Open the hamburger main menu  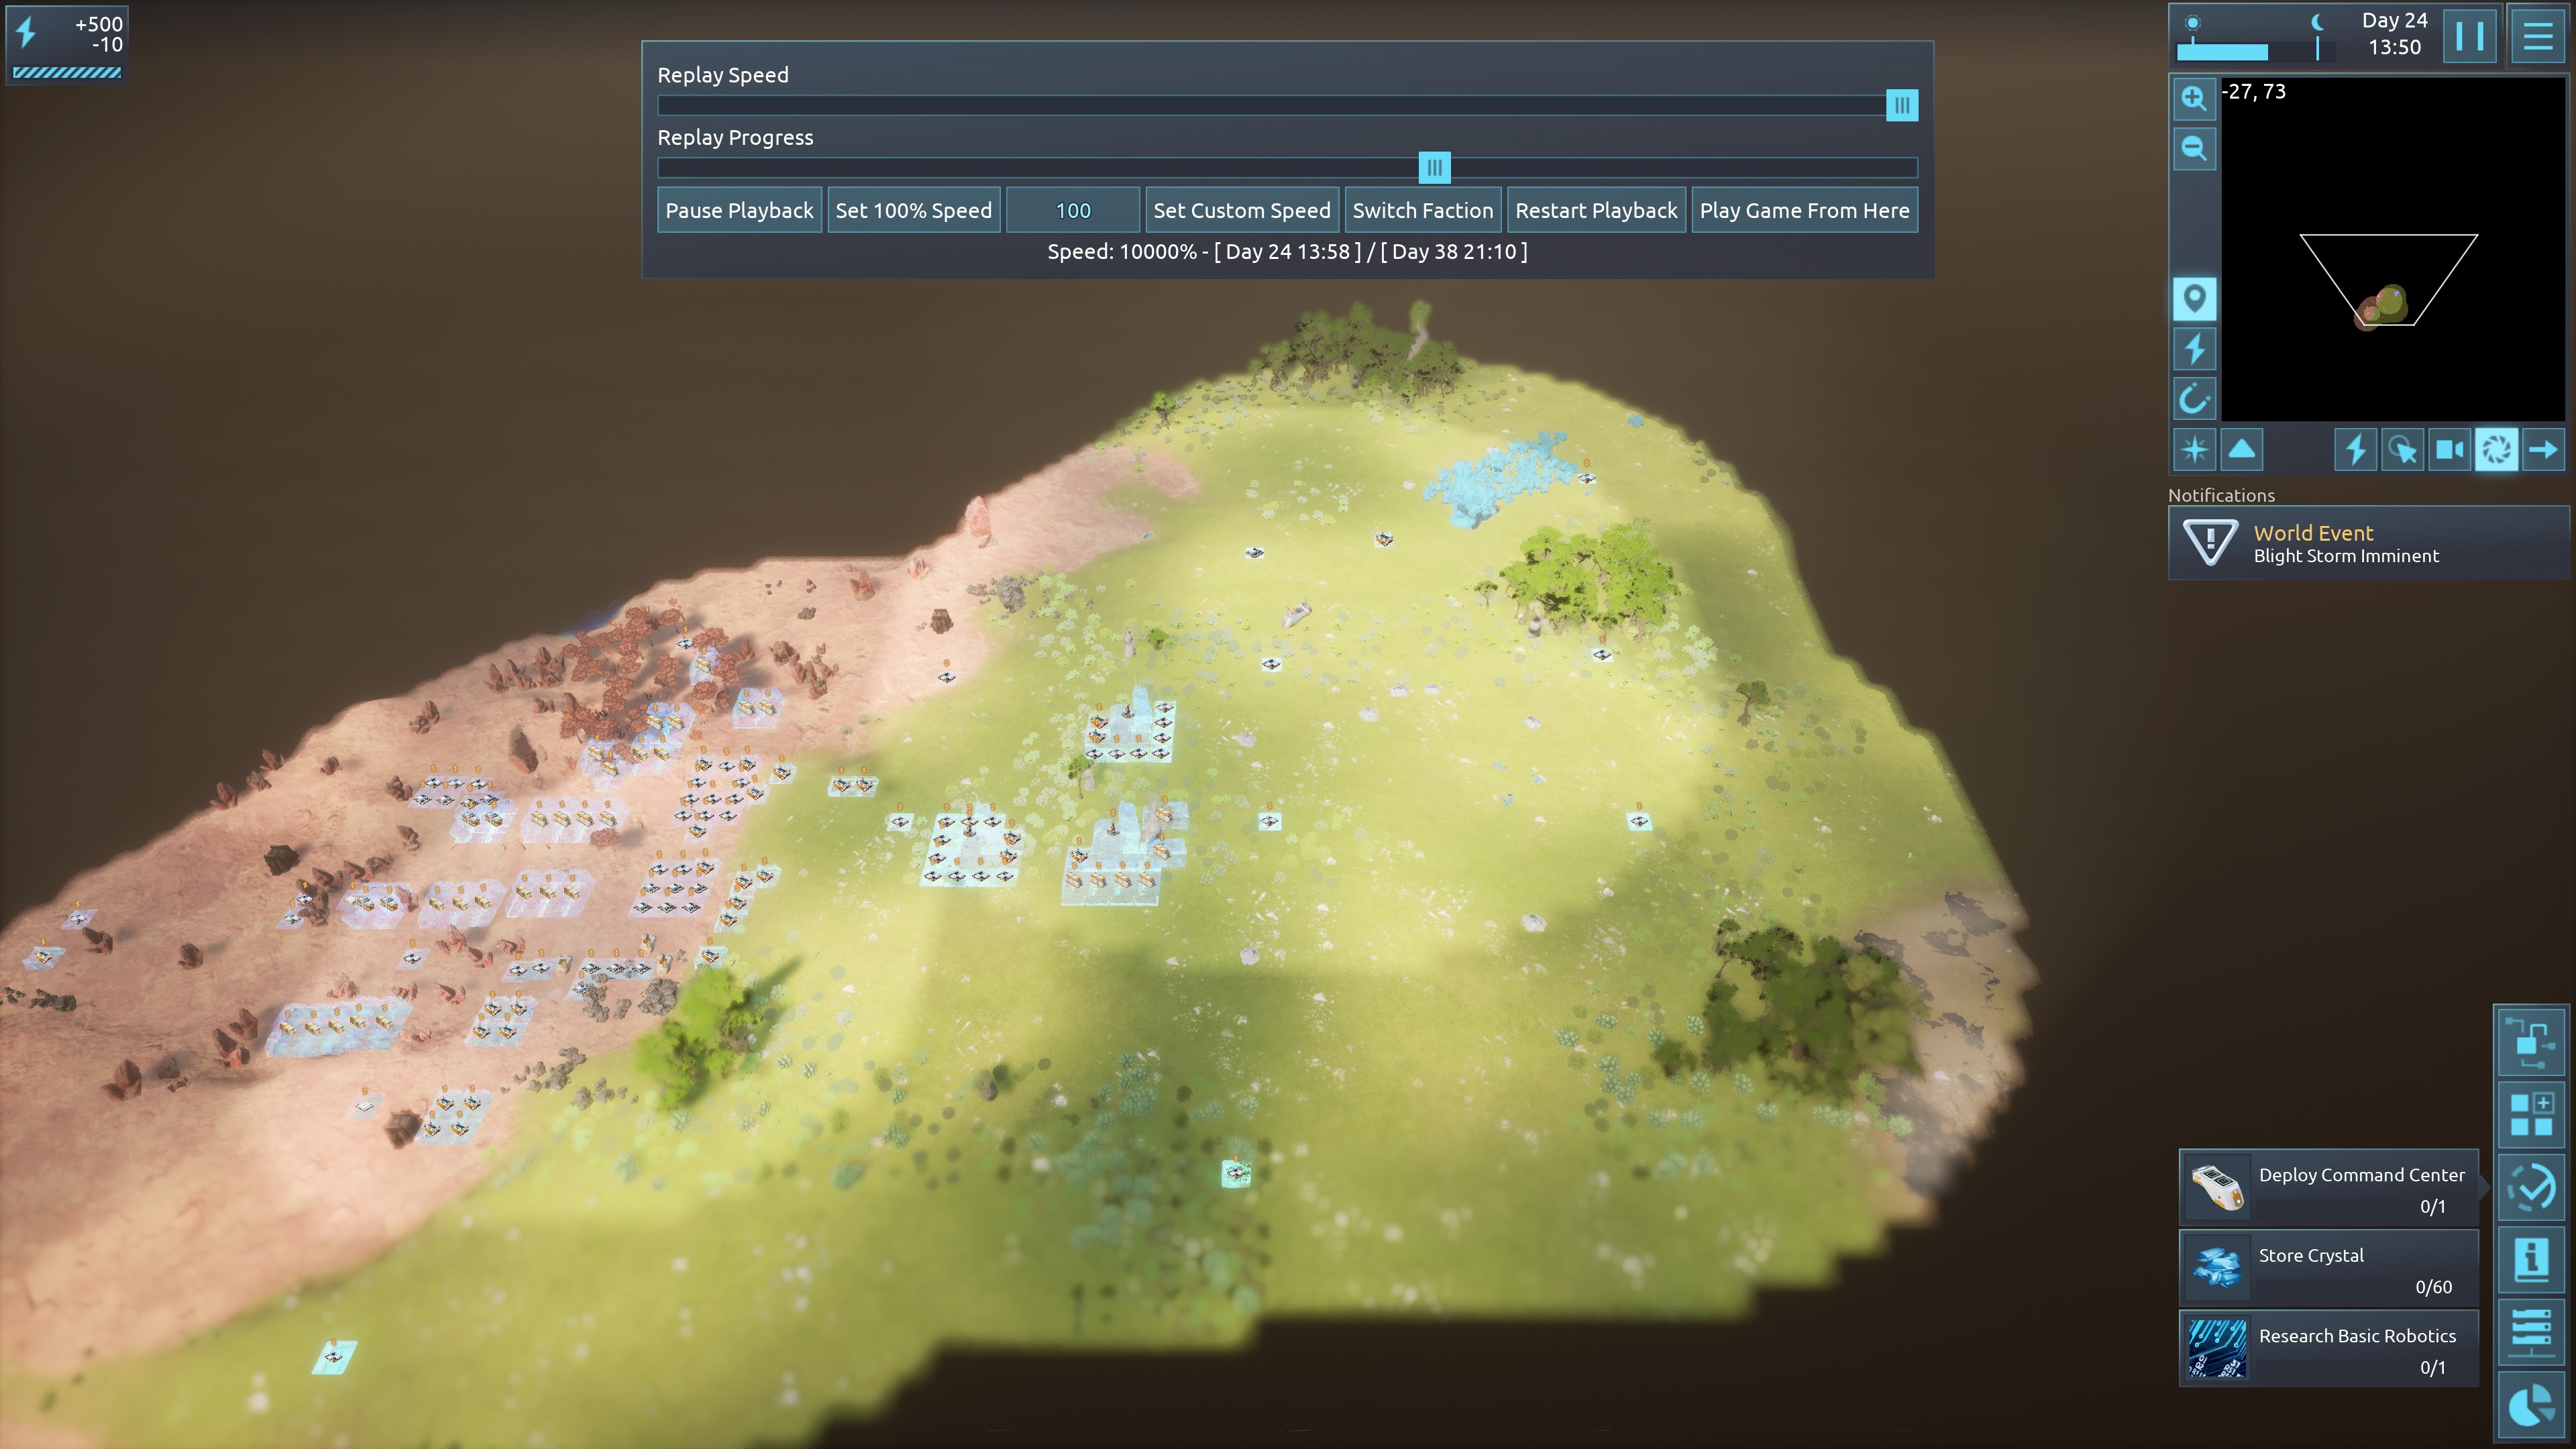point(2537,37)
